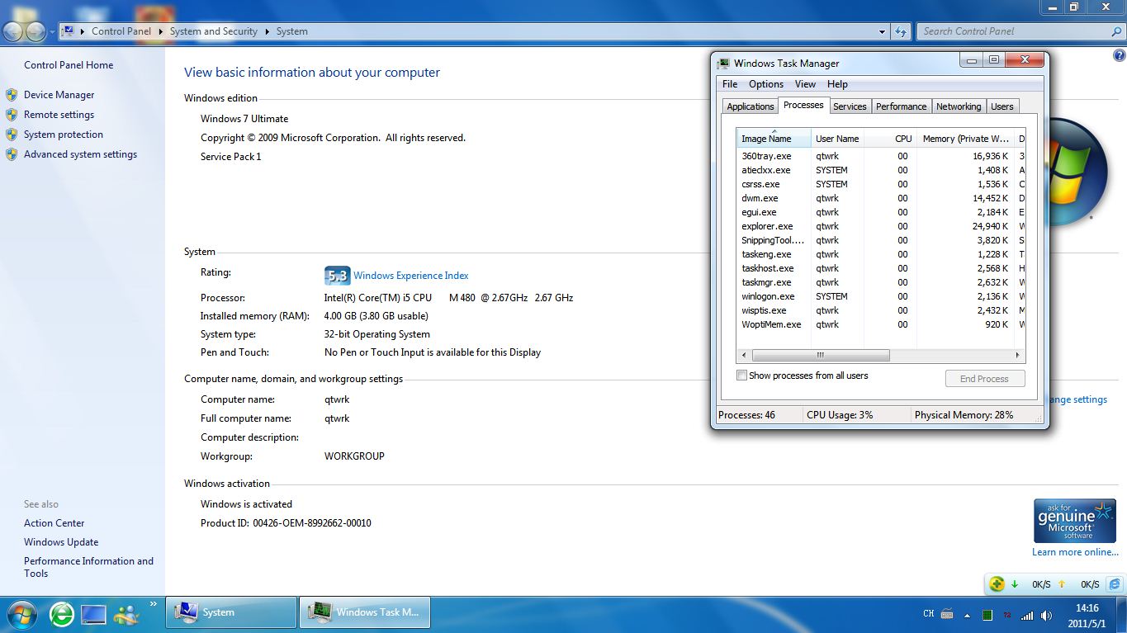Click the volume speaker tray icon

point(1047,615)
